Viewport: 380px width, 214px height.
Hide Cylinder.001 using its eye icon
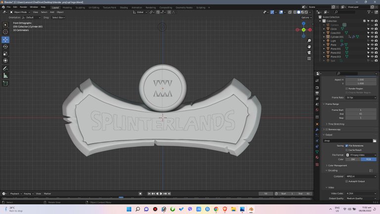372,37
